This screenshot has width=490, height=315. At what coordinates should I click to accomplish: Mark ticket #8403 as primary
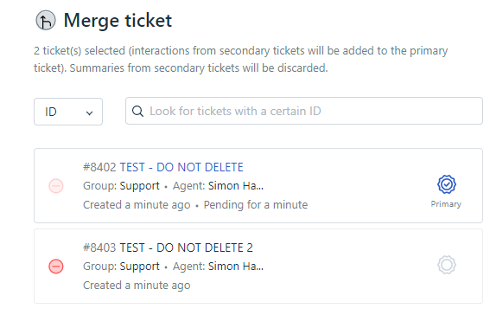[x=447, y=265]
